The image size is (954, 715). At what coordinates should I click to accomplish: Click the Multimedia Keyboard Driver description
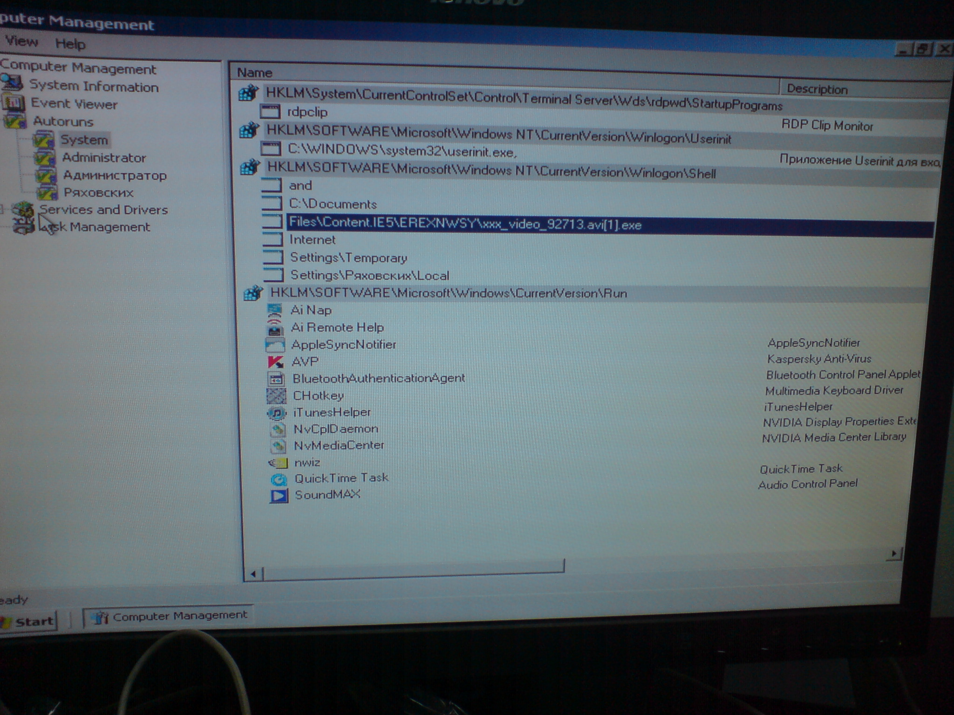point(834,391)
